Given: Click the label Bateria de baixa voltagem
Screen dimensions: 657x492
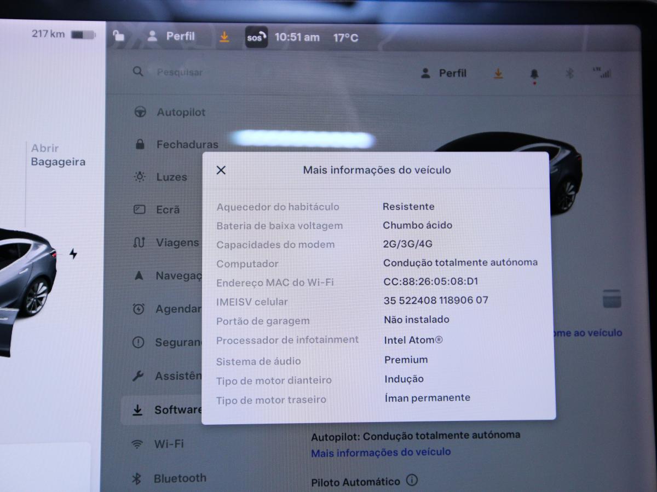Looking at the screenshot, I should pyautogui.click(x=279, y=226).
